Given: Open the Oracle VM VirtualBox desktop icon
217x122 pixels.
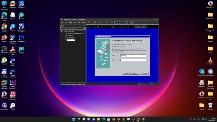Looking at the screenshot, I should coord(13,39).
